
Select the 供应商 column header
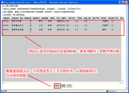(x=103, y=18)
